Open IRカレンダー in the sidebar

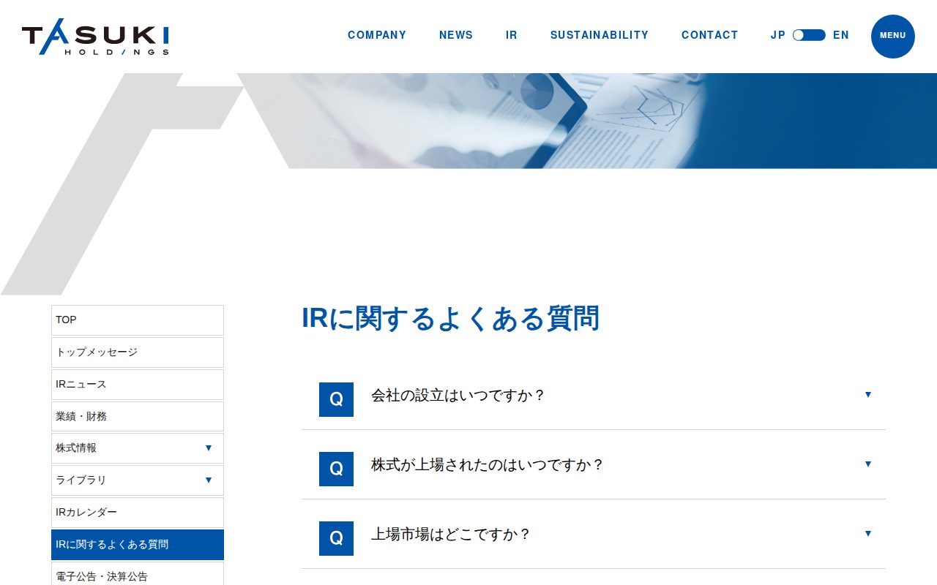138,513
